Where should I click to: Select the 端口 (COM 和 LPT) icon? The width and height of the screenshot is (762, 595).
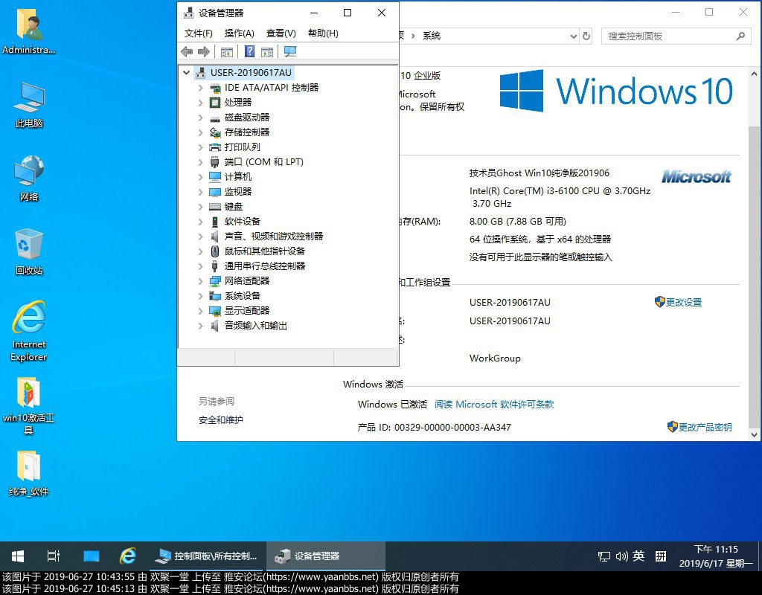click(x=215, y=162)
